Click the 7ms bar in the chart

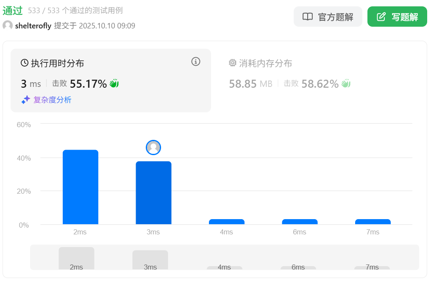(x=373, y=222)
